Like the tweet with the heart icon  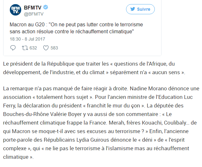(46, 48)
